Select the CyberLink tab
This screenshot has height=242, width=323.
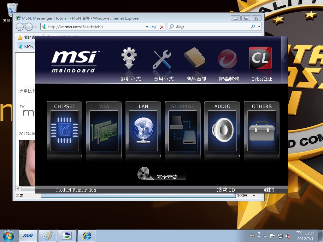tap(261, 64)
